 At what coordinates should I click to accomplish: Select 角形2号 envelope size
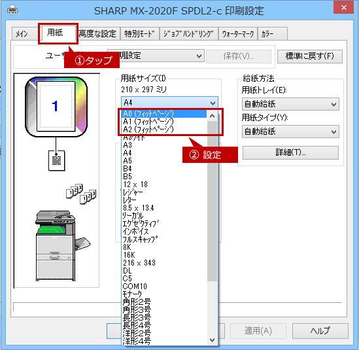[164, 302]
